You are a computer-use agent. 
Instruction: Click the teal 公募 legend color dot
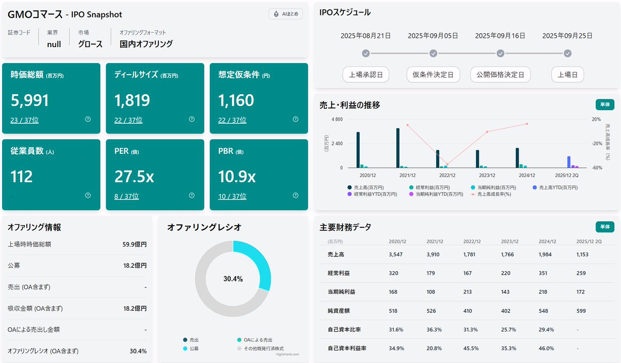pyautogui.click(x=185, y=348)
